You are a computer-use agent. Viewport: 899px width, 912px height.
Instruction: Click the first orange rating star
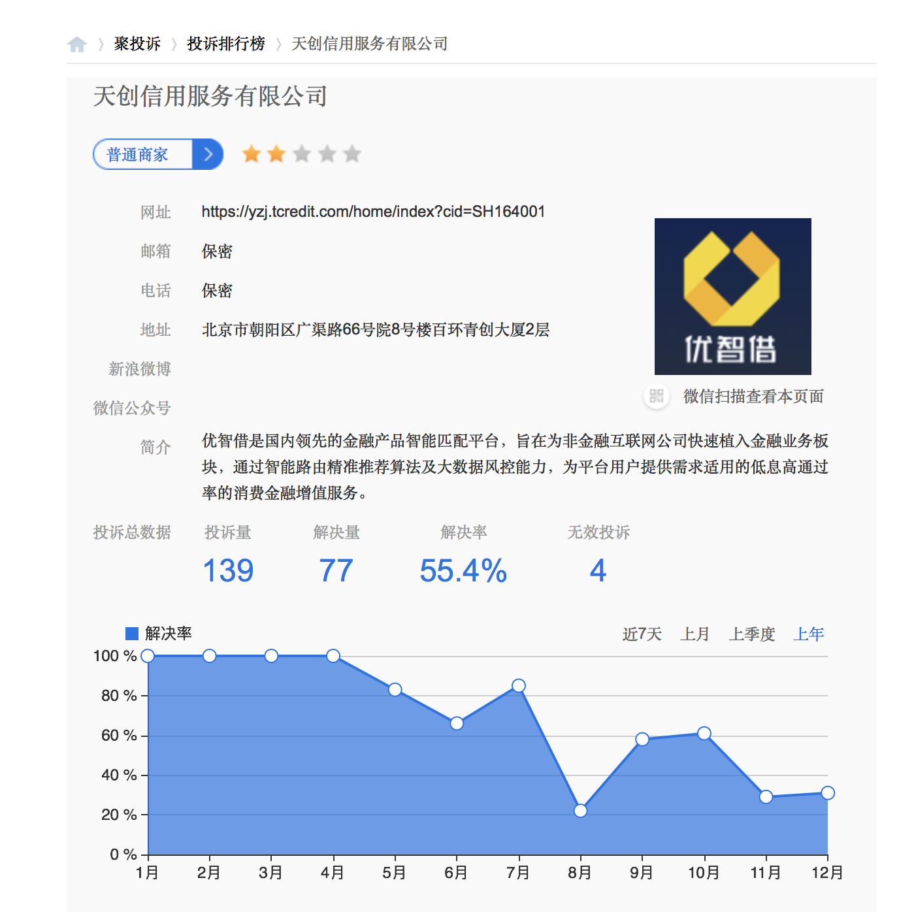click(251, 153)
